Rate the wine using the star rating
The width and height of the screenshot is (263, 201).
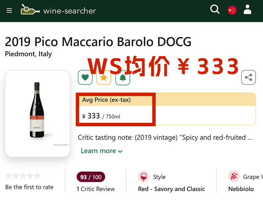(x=23, y=176)
